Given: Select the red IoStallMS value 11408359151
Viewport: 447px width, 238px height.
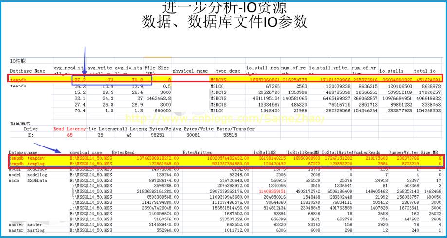Looking at the screenshot, I should point(271,192).
